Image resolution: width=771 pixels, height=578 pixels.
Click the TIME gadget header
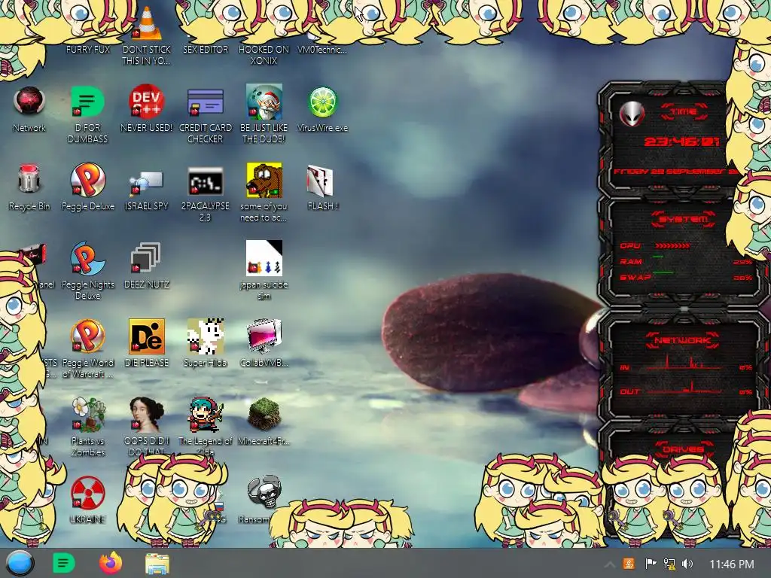pyautogui.click(x=684, y=111)
